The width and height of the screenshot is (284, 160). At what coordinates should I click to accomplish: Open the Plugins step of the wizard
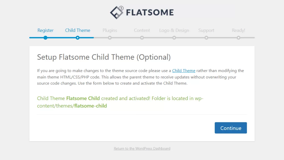tap(110, 31)
